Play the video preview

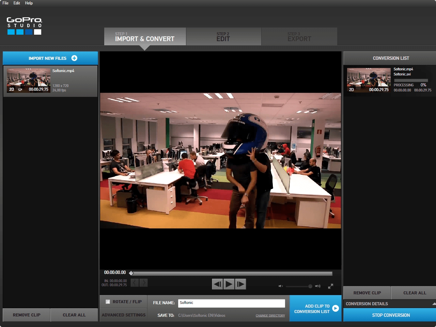click(229, 284)
